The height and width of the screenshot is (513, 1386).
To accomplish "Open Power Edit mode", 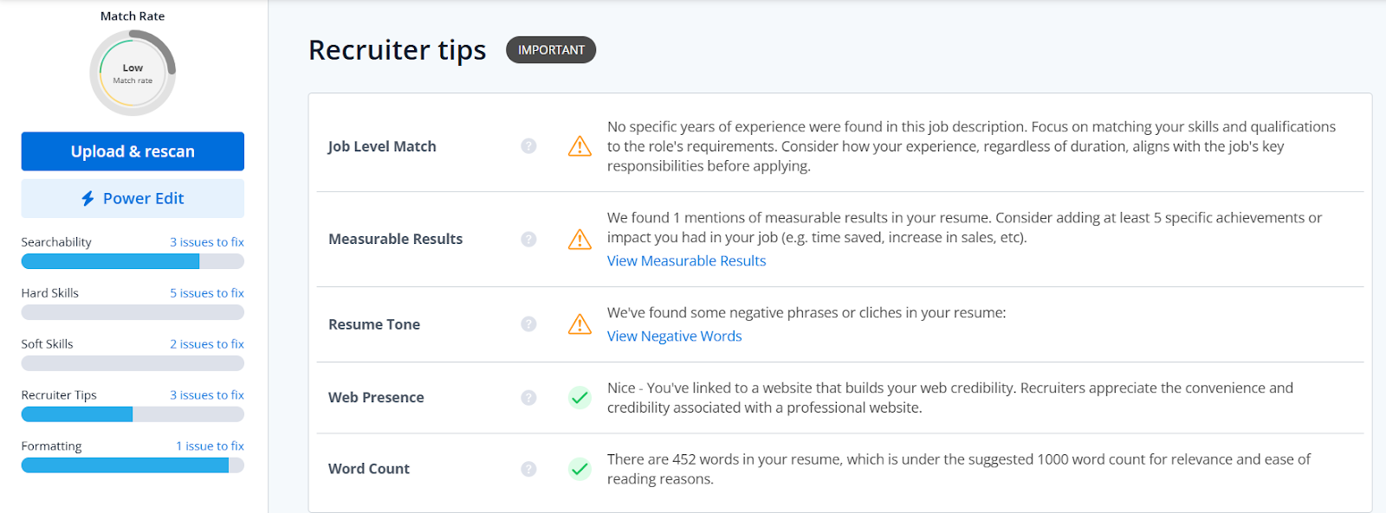I will point(133,198).
